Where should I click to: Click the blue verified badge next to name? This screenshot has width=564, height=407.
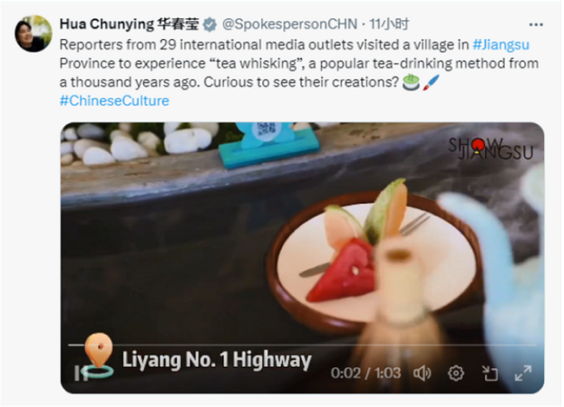point(210,24)
